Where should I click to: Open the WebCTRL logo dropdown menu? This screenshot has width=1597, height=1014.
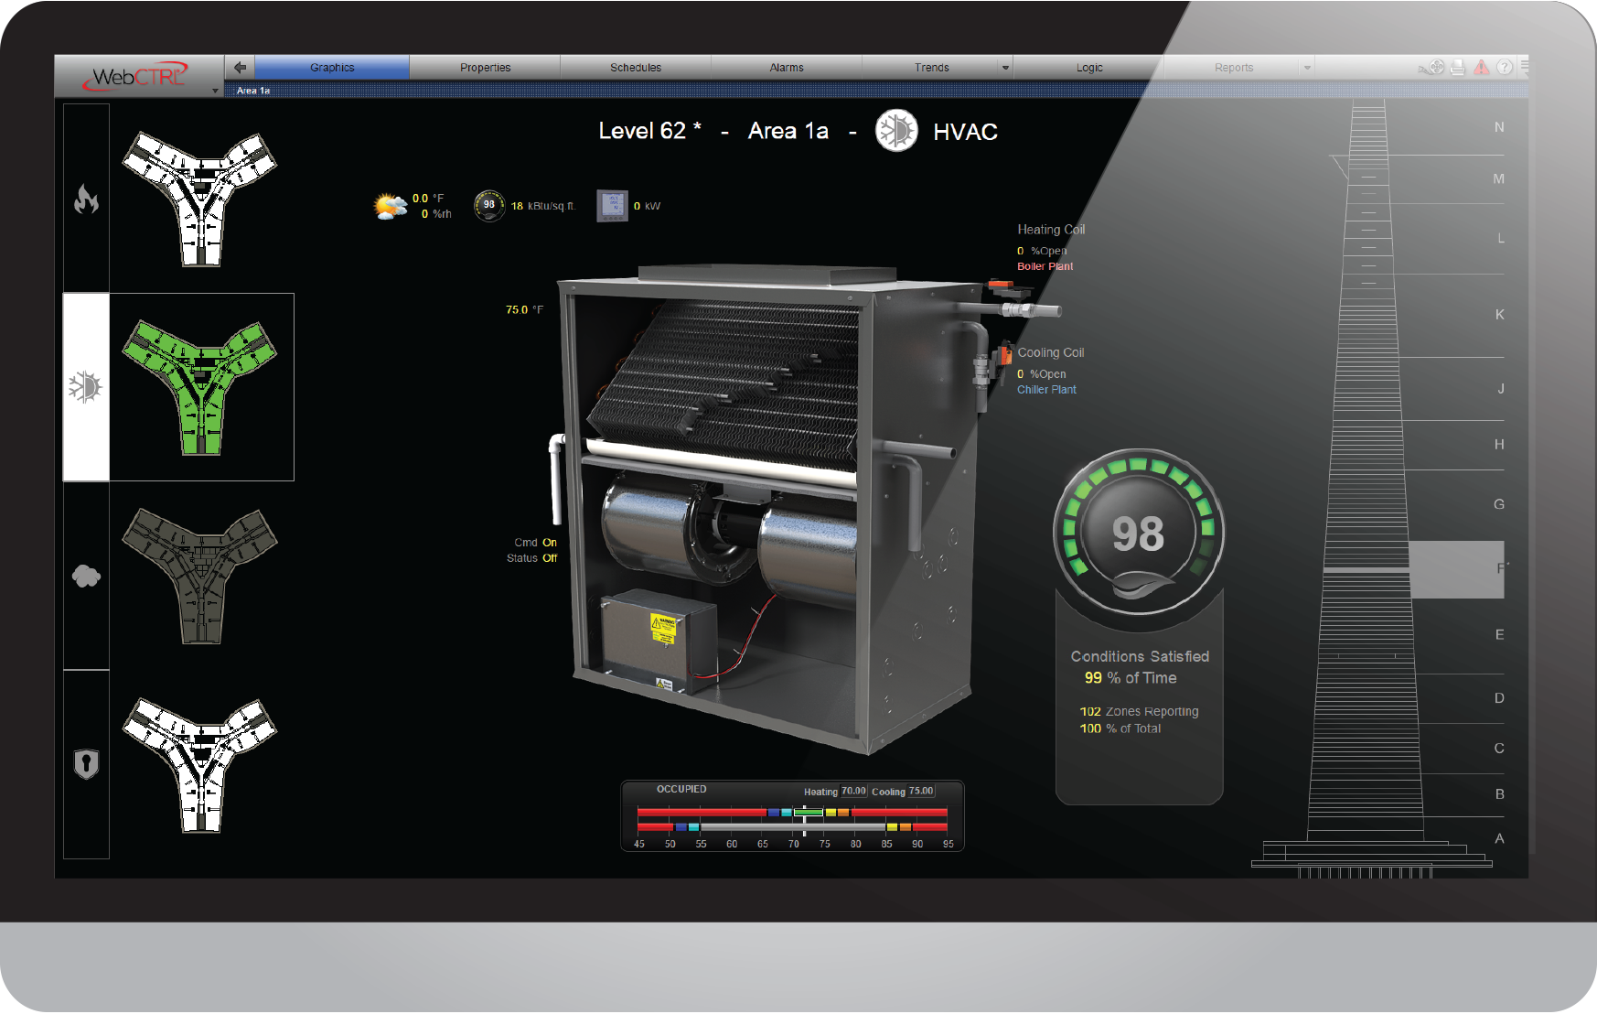click(x=216, y=91)
